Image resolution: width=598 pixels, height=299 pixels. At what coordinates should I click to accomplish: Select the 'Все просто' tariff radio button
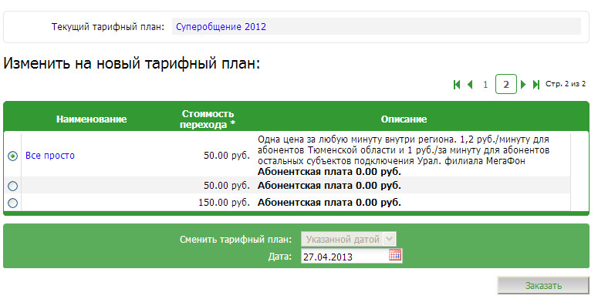[12, 156]
